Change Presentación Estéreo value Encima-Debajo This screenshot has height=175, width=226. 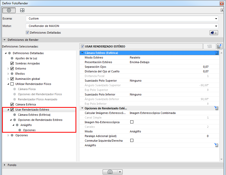pos(139,62)
